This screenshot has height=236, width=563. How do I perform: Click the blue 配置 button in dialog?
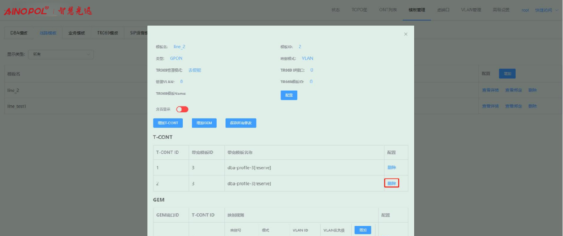pyautogui.click(x=289, y=96)
